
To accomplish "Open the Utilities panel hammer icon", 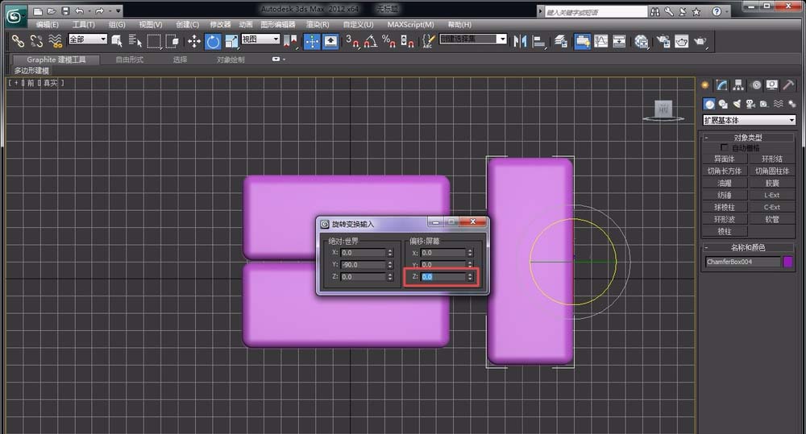I will [x=788, y=85].
